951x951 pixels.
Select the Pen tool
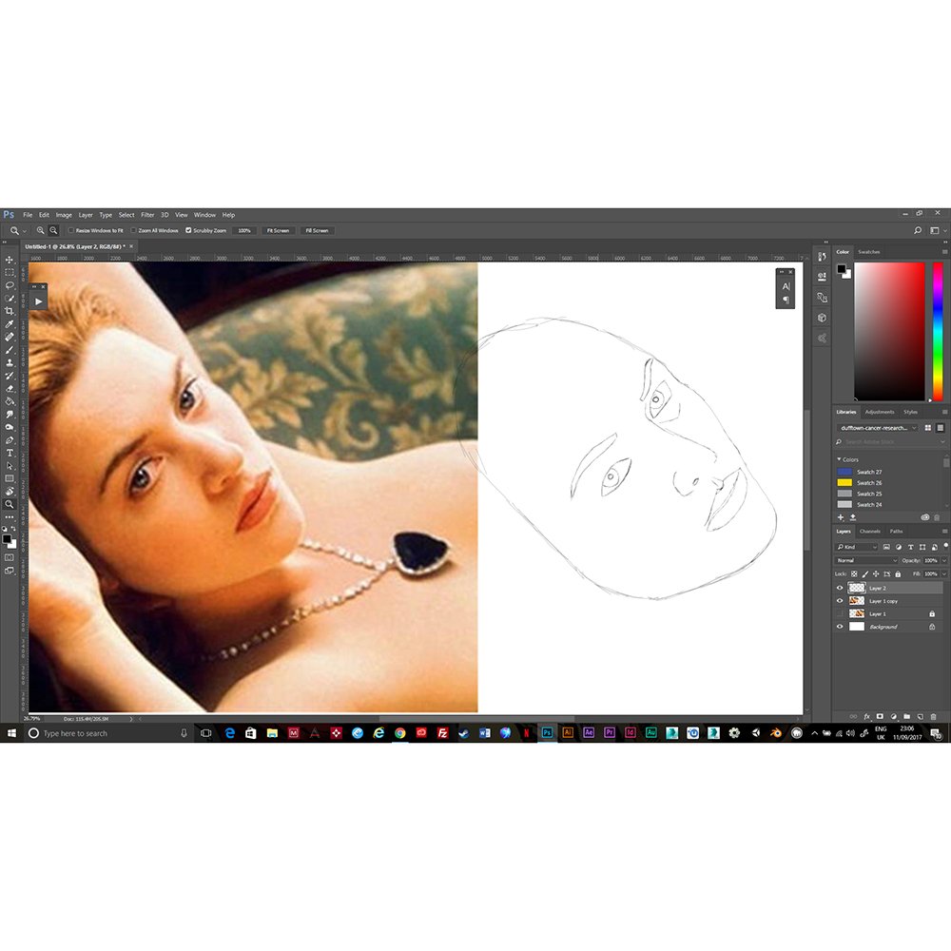(x=10, y=440)
